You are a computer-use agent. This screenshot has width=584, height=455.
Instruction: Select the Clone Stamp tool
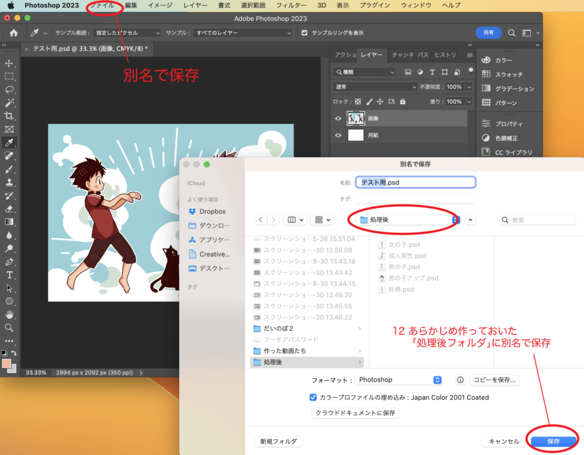(9, 182)
